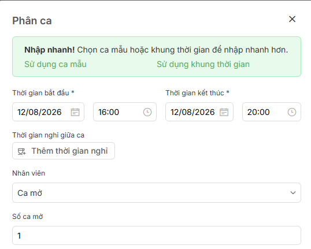Screen dimensions: 311x249
Task: Click the 'Thời gian bắt đầu *' label
Action: [x=43, y=93]
